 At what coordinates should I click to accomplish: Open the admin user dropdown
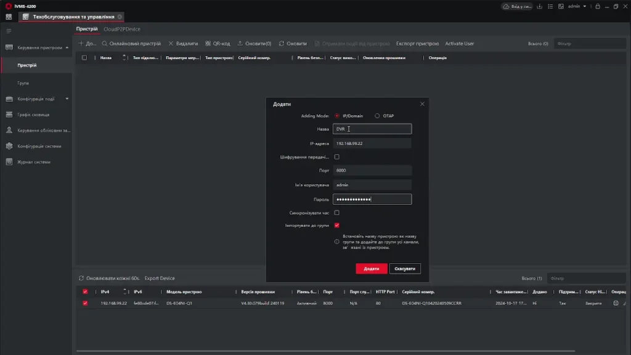tap(577, 6)
